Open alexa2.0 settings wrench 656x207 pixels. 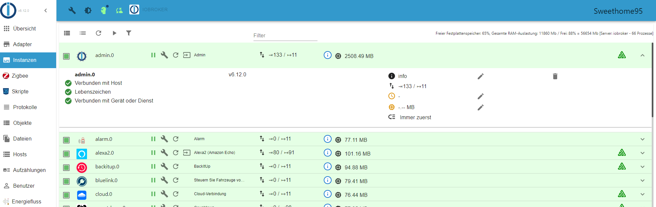coord(164,153)
